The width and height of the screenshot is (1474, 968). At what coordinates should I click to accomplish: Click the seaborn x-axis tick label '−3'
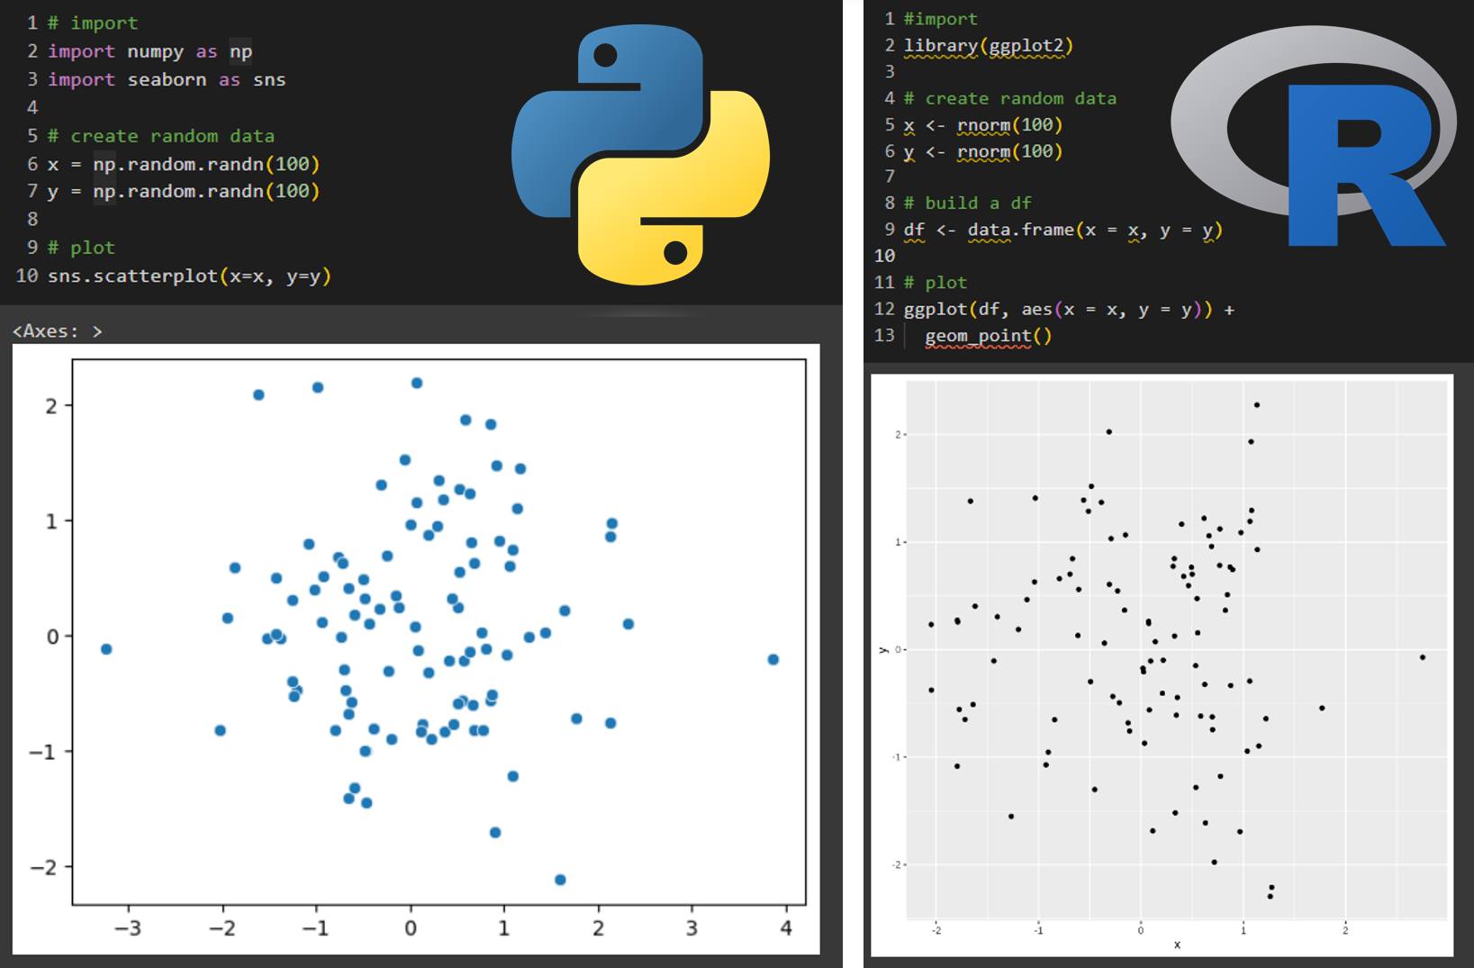pyautogui.click(x=128, y=927)
